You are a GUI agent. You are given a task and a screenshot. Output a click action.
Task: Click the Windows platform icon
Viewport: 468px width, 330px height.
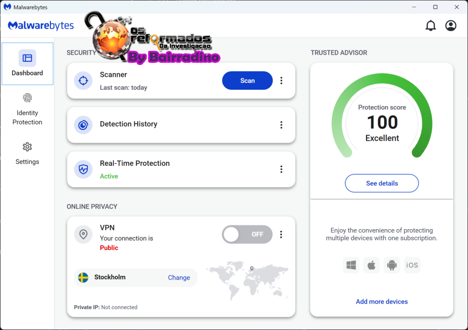coord(351,265)
